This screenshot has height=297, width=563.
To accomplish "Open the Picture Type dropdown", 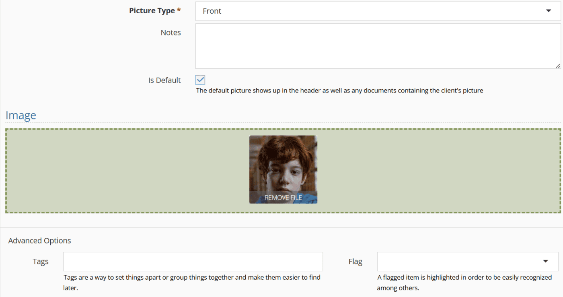I will (x=378, y=11).
